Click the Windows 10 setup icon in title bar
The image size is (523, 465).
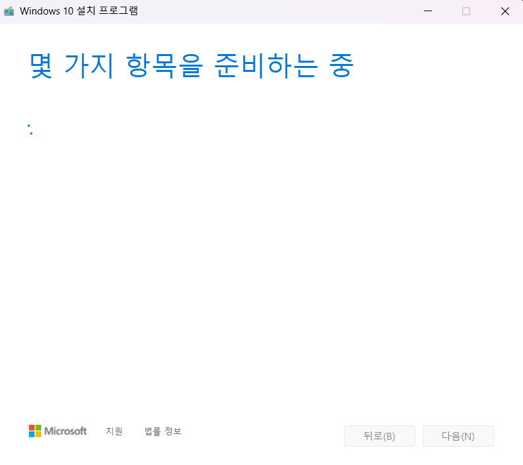[x=9, y=11]
